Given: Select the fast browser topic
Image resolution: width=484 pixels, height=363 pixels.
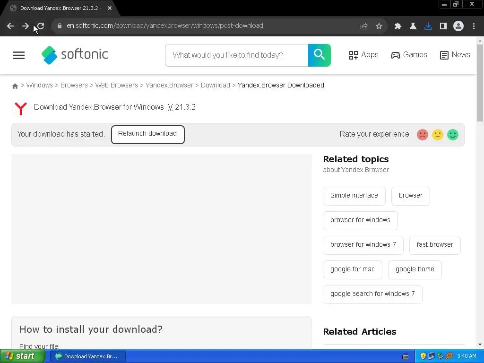Looking at the screenshot, I should pos(435,245).
